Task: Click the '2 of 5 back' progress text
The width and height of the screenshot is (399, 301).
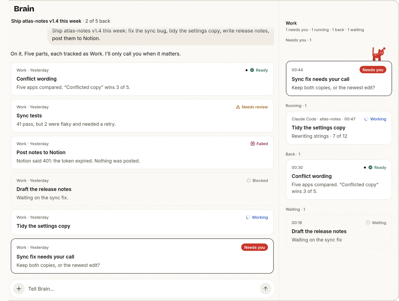Action: [x=98, y=21]
